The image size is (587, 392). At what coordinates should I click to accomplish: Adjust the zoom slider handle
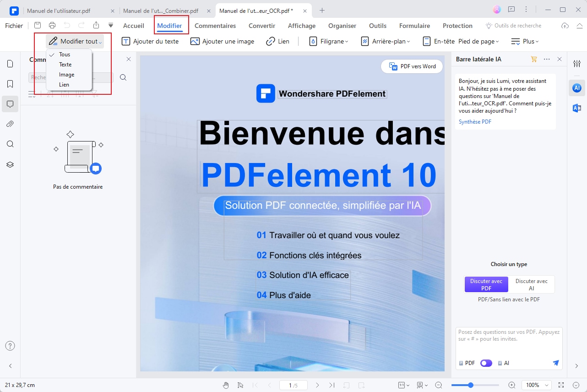tap(470, 385)
